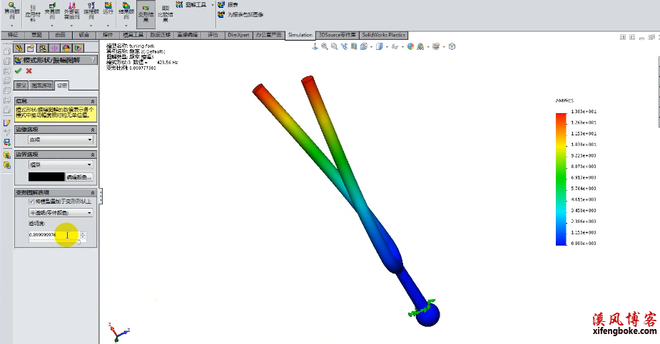Open the Chart Options tab
This screenshot has width=660, height=344.
tap(41, 85)
